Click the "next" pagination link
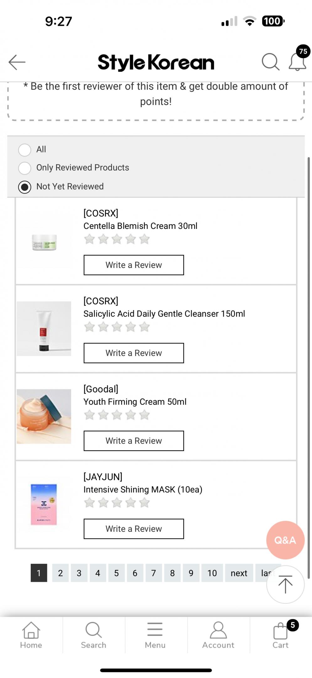The image size is (312, 678). [239, 573]
